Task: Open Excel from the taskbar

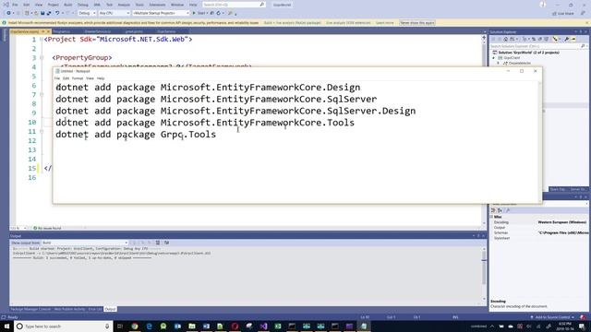Action: [x=278, y=326]
